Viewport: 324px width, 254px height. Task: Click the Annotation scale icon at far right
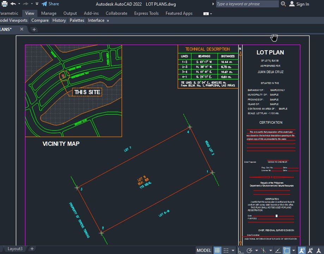[319, 250]
